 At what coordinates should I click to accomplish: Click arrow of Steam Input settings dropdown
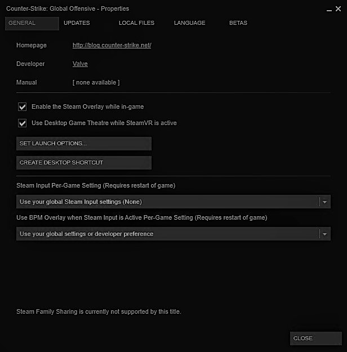pyautogui.click(x=324, y=202)
